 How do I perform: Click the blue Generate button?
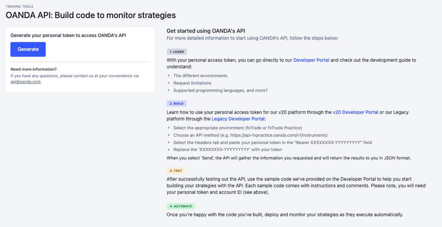click(x=28, y=49)
